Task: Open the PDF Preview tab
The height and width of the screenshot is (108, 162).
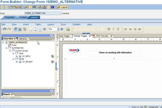Action: 102,36
